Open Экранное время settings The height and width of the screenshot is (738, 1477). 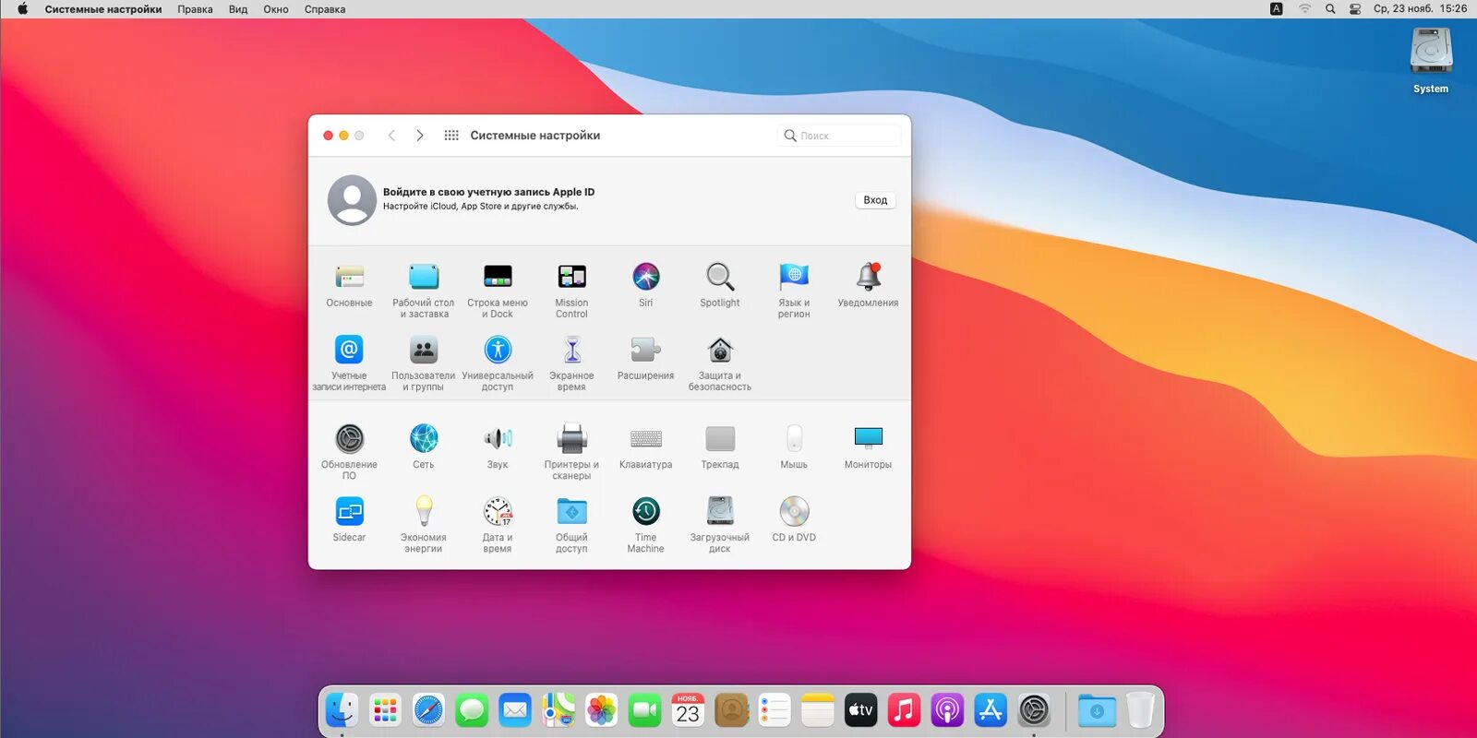point(571,363)
